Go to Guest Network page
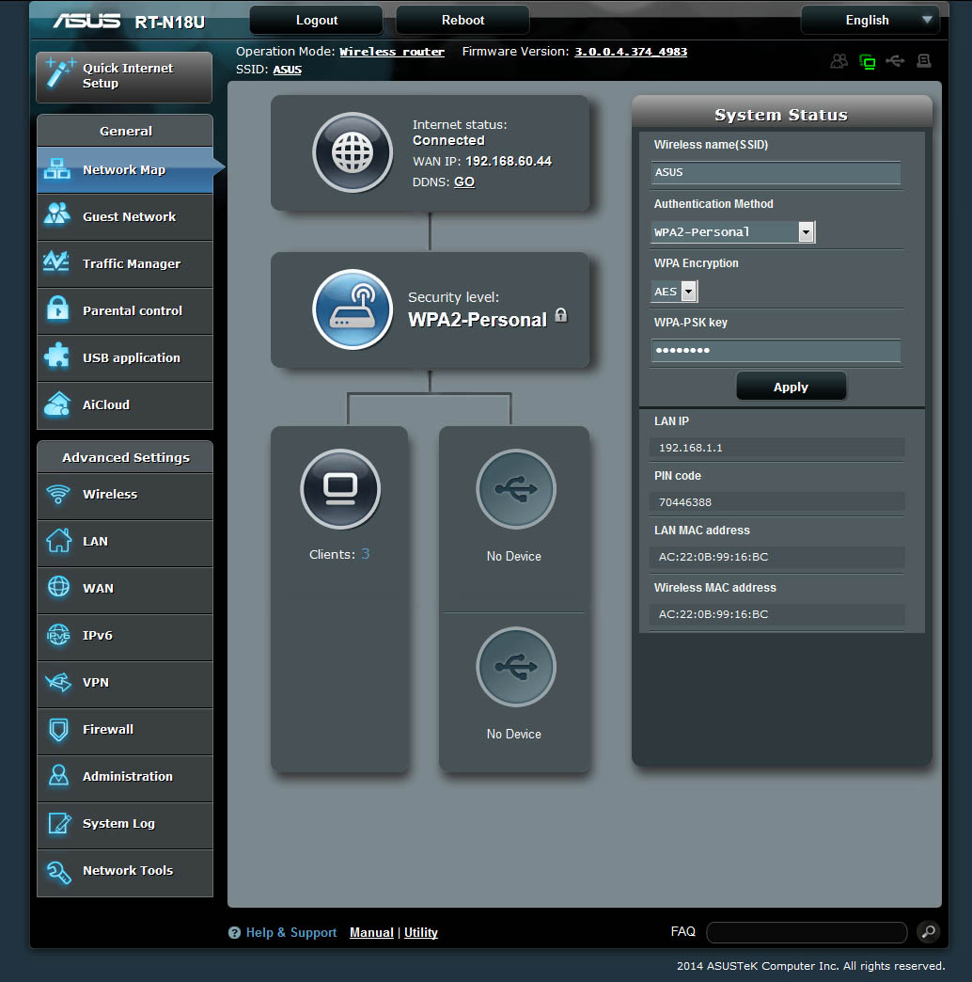This screenshot has width=972, height=982. (125, 216)
